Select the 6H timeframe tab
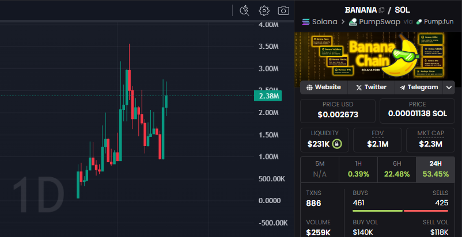The width and height of the screenshot is (462, 237). coord(397,170)
